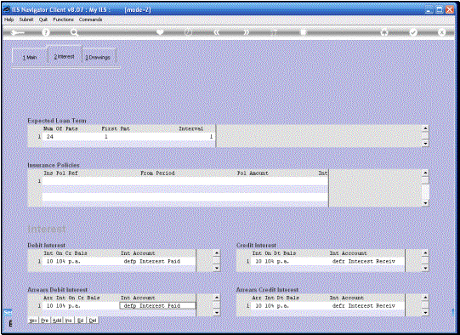Image resolution: width=460 pixels, height=335 pixels.
Task: Click Insurance Policies scroll up arrow
Action: click(x=425, y=173)
